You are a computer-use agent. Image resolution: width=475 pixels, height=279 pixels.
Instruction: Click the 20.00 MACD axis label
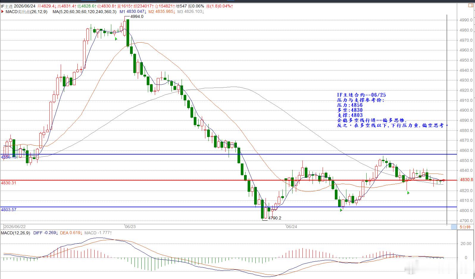[x=466, y=244]
